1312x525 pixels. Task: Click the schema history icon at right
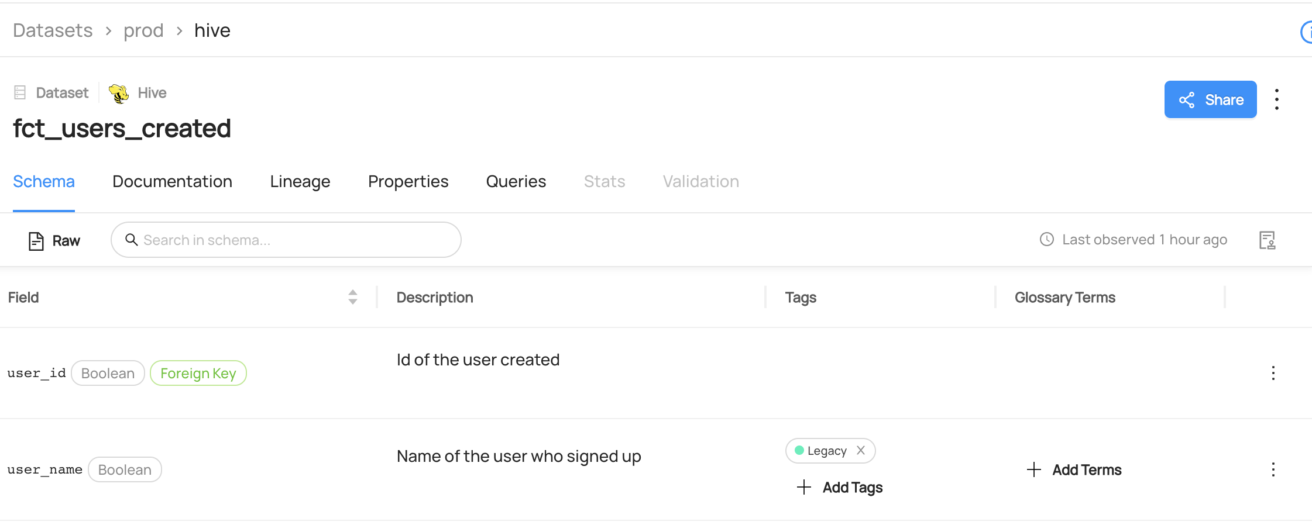point(1267,240)
